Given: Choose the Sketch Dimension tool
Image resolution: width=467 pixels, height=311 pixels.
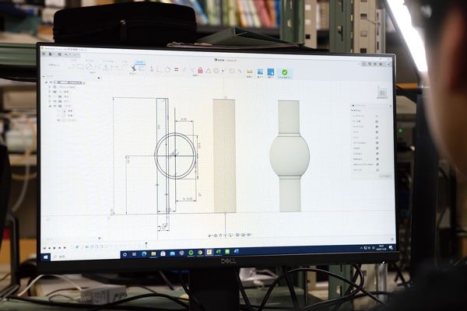Looking at the screenshot, I should [x=114, y=68].
